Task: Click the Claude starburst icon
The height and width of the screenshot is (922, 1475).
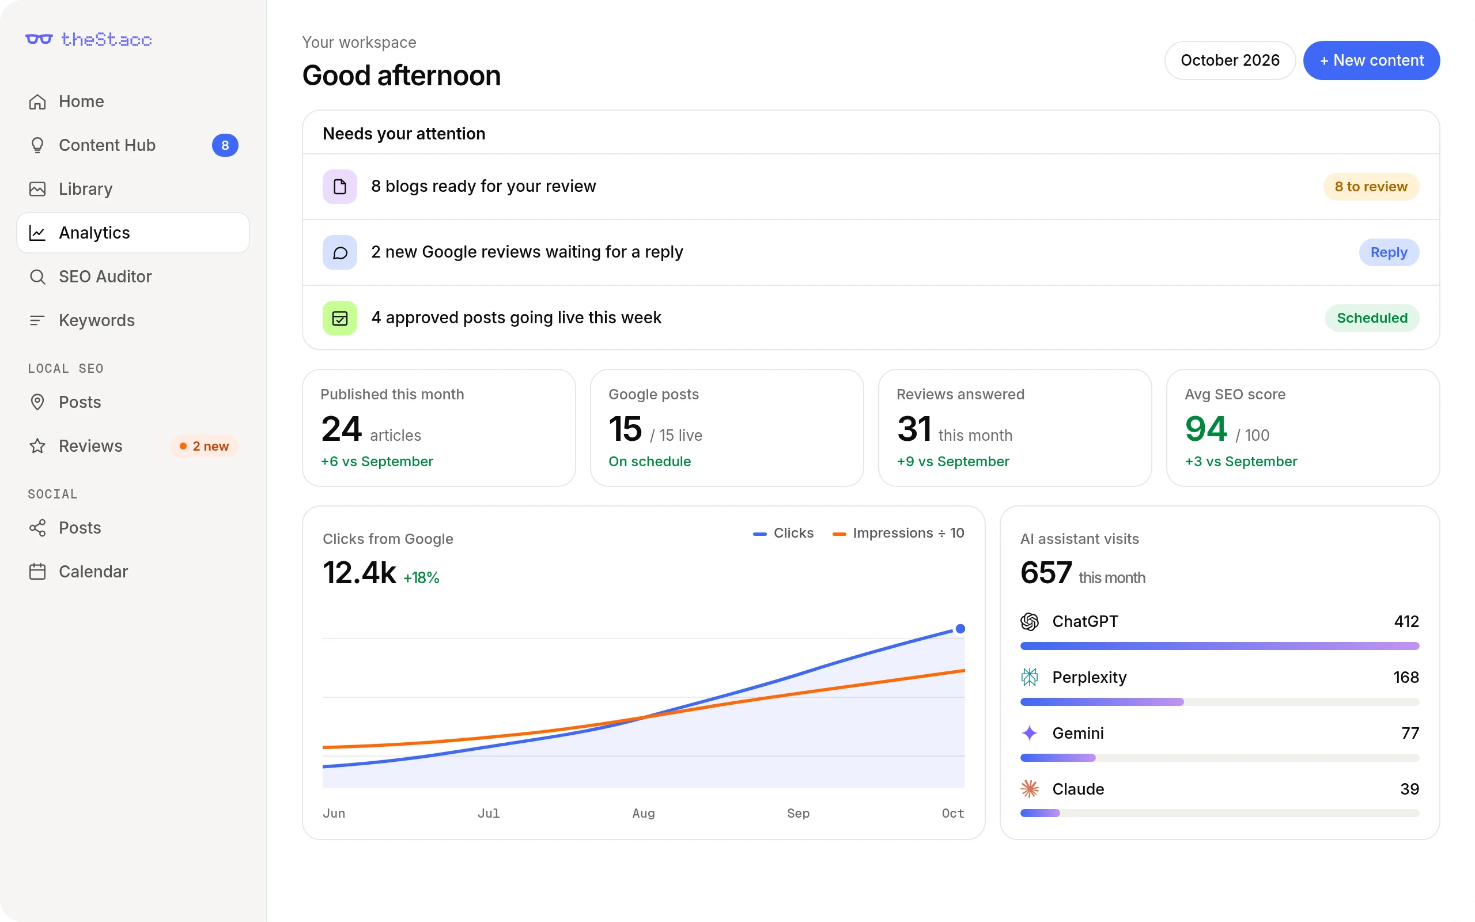Action: (1030, 789)
